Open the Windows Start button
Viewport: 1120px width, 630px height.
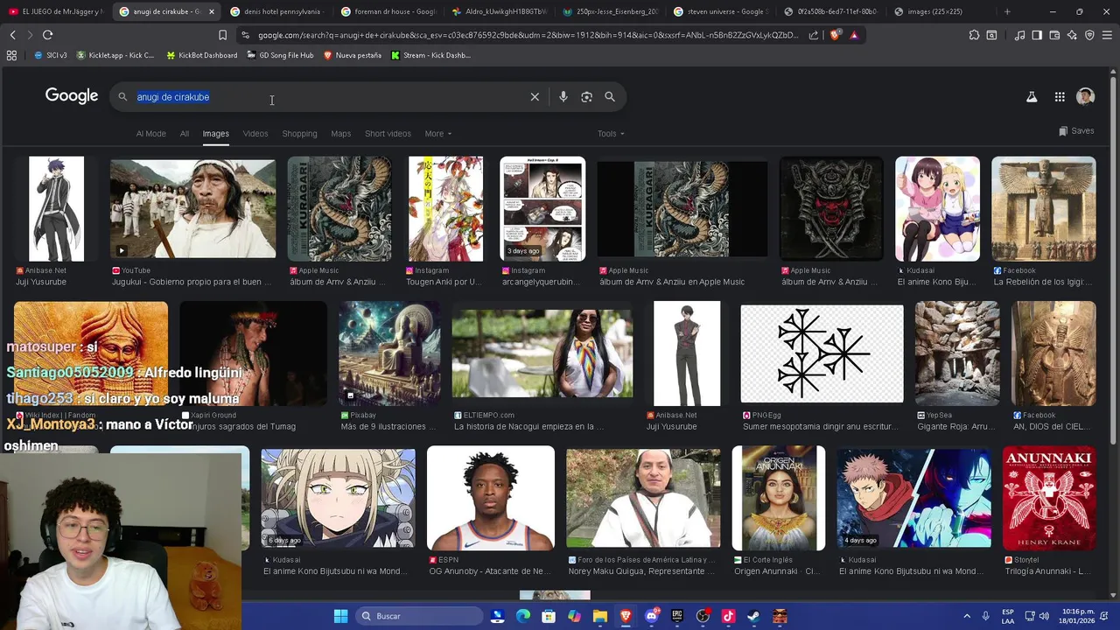pos(340,616)
